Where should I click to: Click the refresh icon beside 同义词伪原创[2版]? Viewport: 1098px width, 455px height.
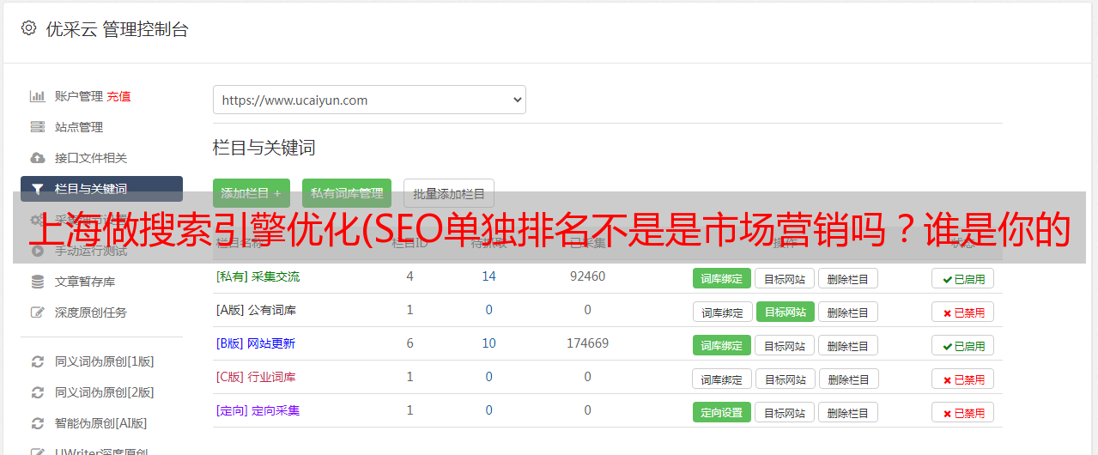point(38,392)
